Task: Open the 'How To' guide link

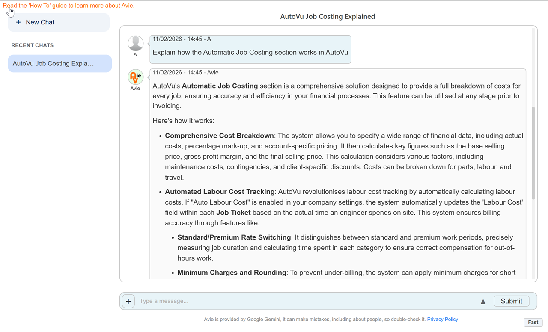Action: click(x=68, y=6)
